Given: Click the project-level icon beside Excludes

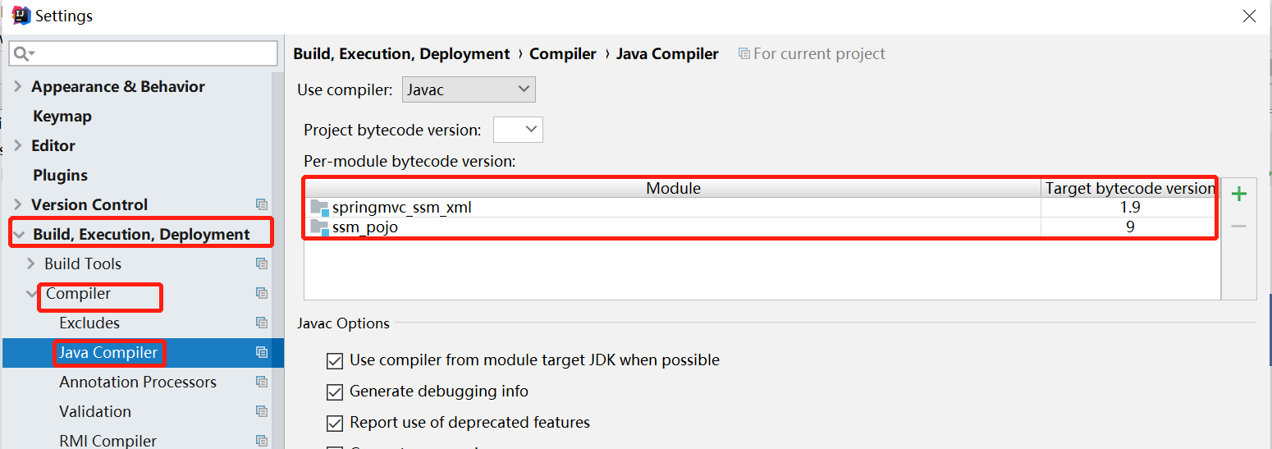Looking at the screenshot, I should point(262,323).
